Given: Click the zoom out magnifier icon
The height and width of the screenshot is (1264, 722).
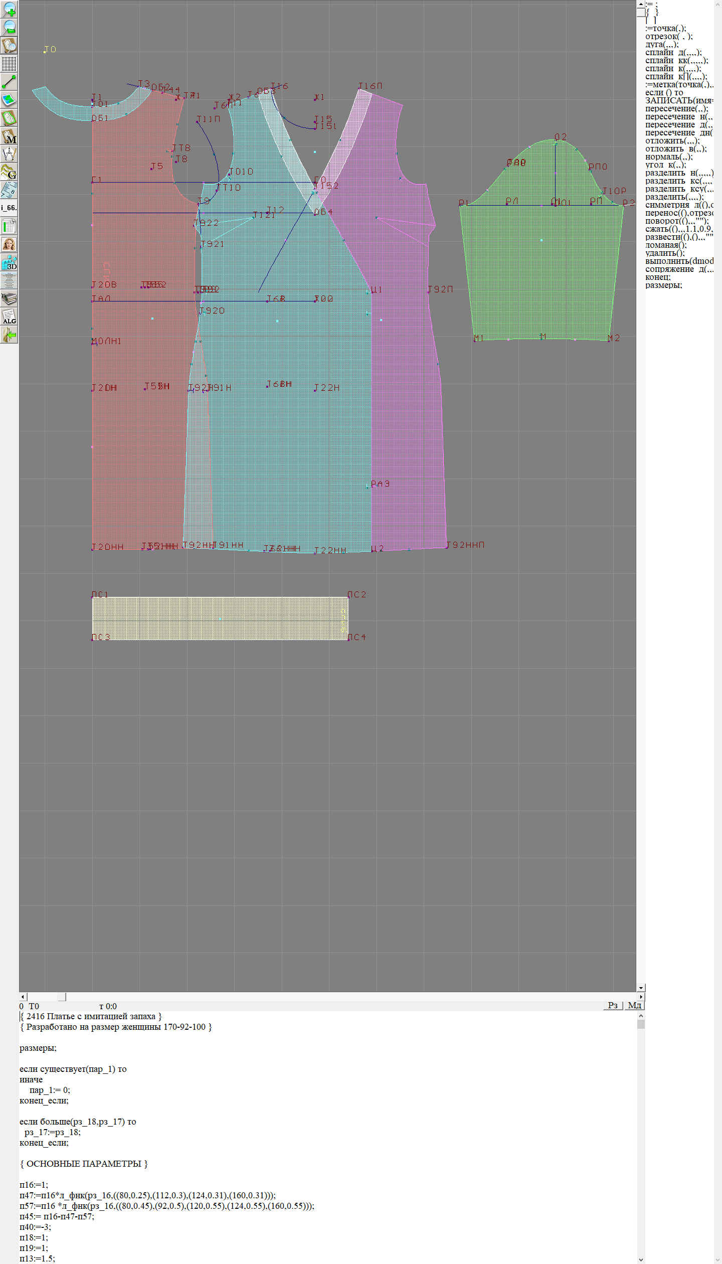Looking at the screenshot, I should [x=9, y=27].
